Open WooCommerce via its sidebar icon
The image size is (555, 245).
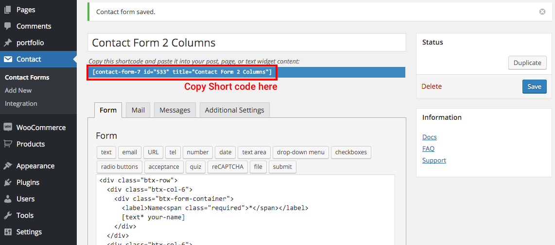pyautogui.click(x=8, y=128)
